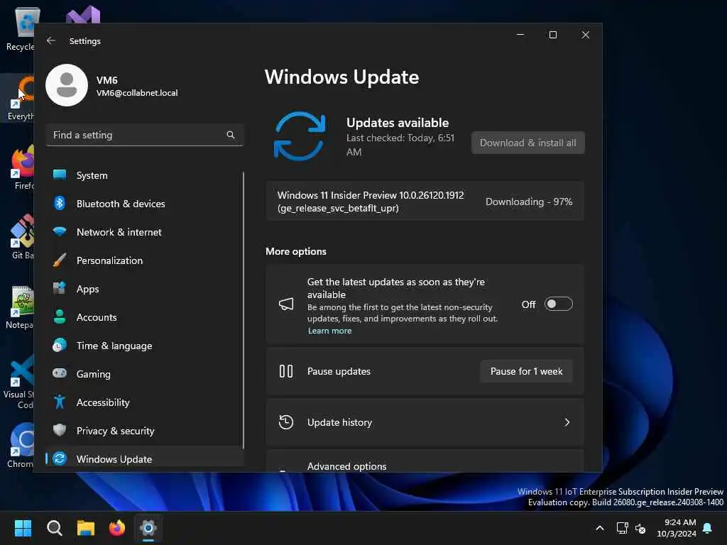Click the large update sync arrows icon
The image size is (727, 545).
click(x=300, y=136)
